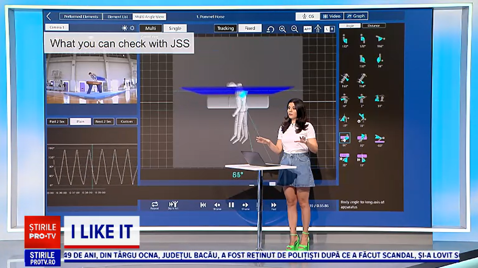Click the angle waveform graph
Screen dimensions: 478x268
click(92, 166)
